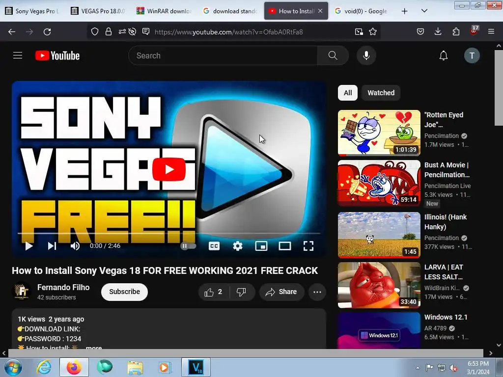The width and height of the screenshot is (503, 377).
Task: Click the big red play button overlay
Action: pos(169,169)
